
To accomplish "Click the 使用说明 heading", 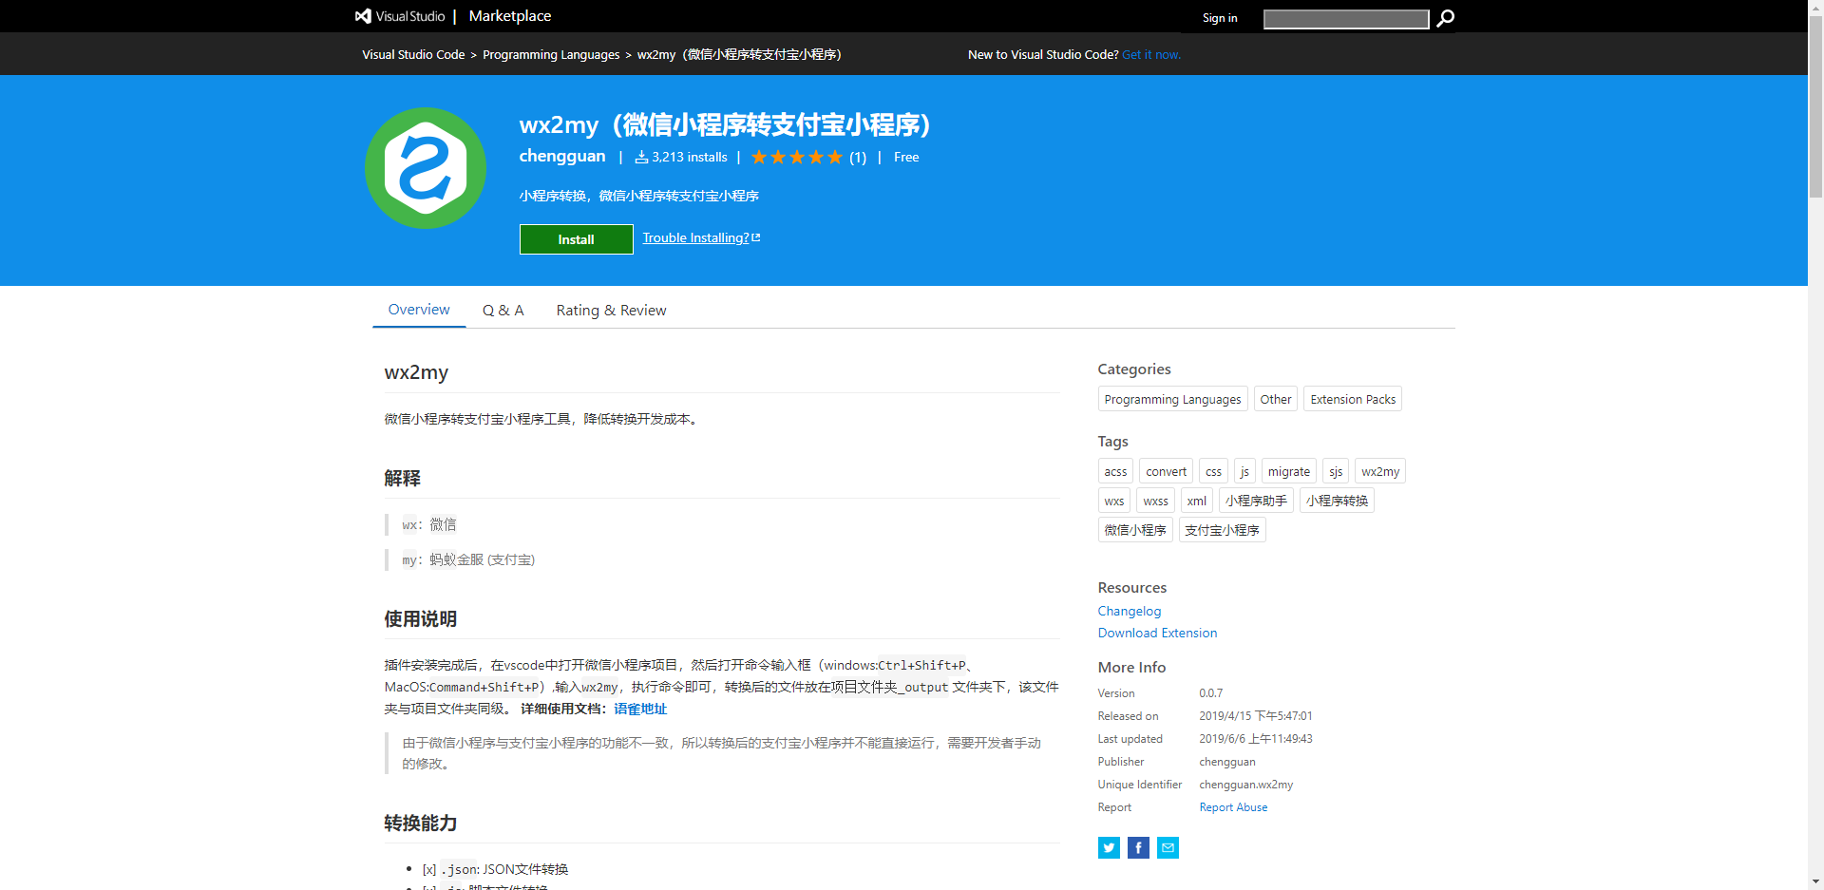I will pos(420,619).
